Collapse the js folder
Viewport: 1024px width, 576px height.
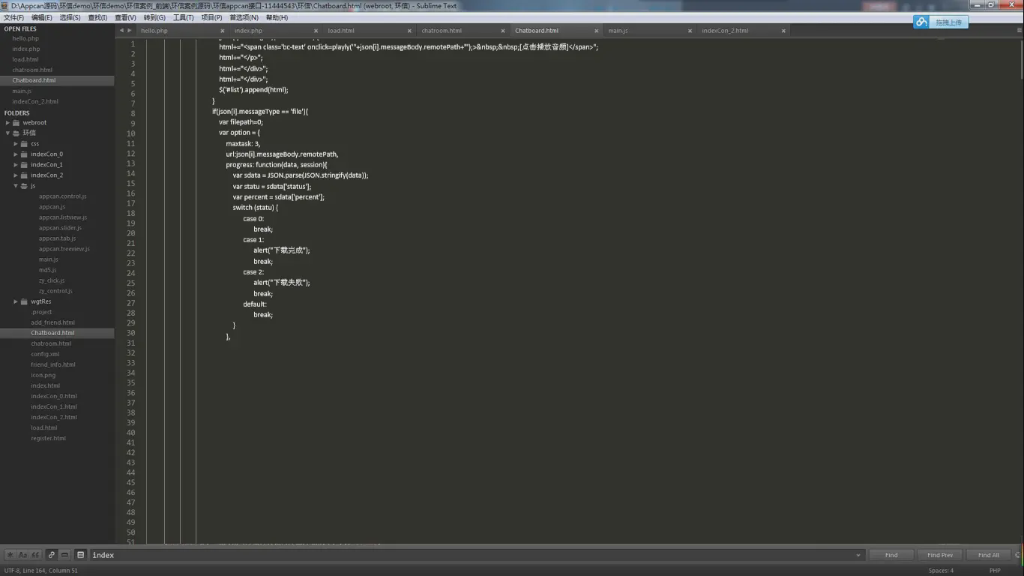click(16, 186)
